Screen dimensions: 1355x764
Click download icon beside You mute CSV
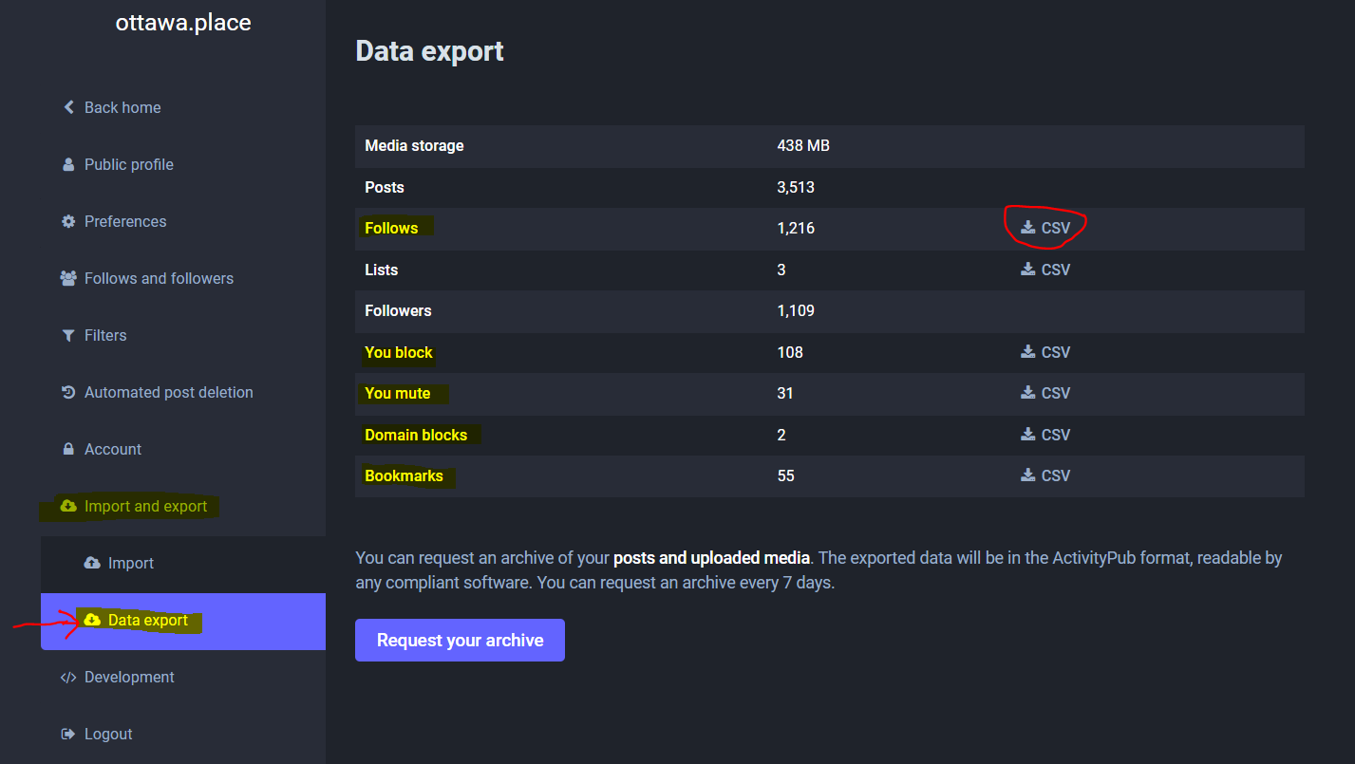click(1027, 393)
